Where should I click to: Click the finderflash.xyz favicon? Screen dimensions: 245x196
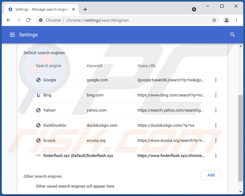(38, 155)
